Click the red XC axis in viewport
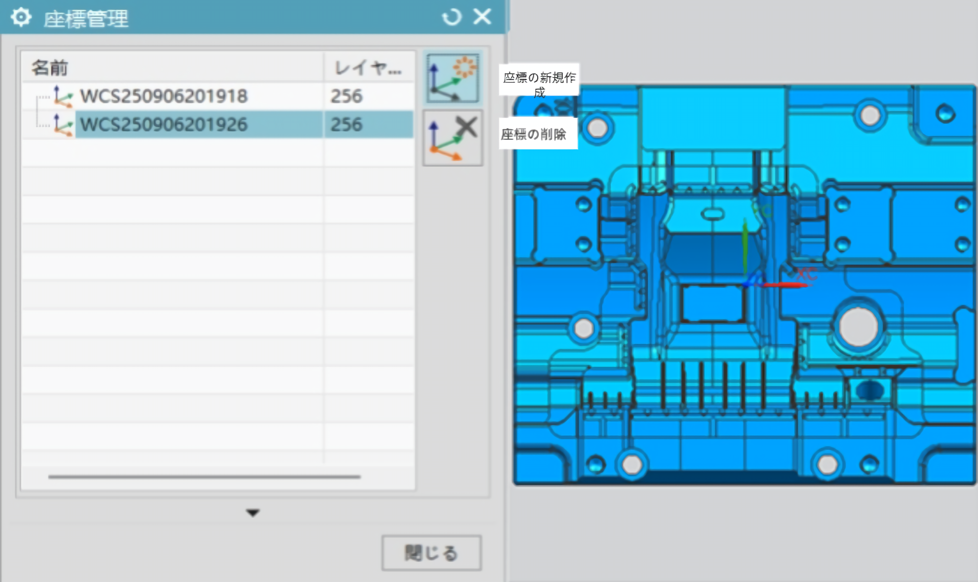 tap(786, 285)
